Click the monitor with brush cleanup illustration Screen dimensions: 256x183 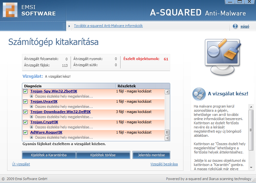223,57
